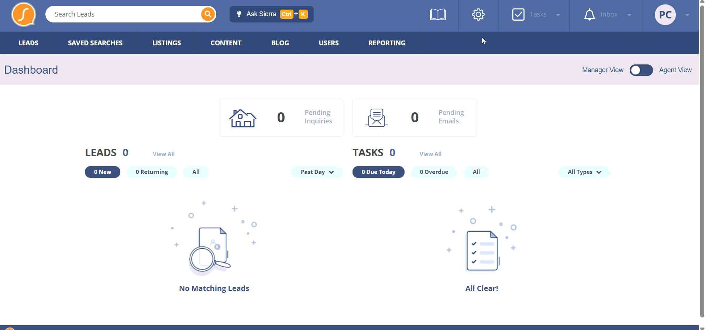Select the 0 New leads filter
The width and height of the screenshot is (705, 330).
click(103, 172)
